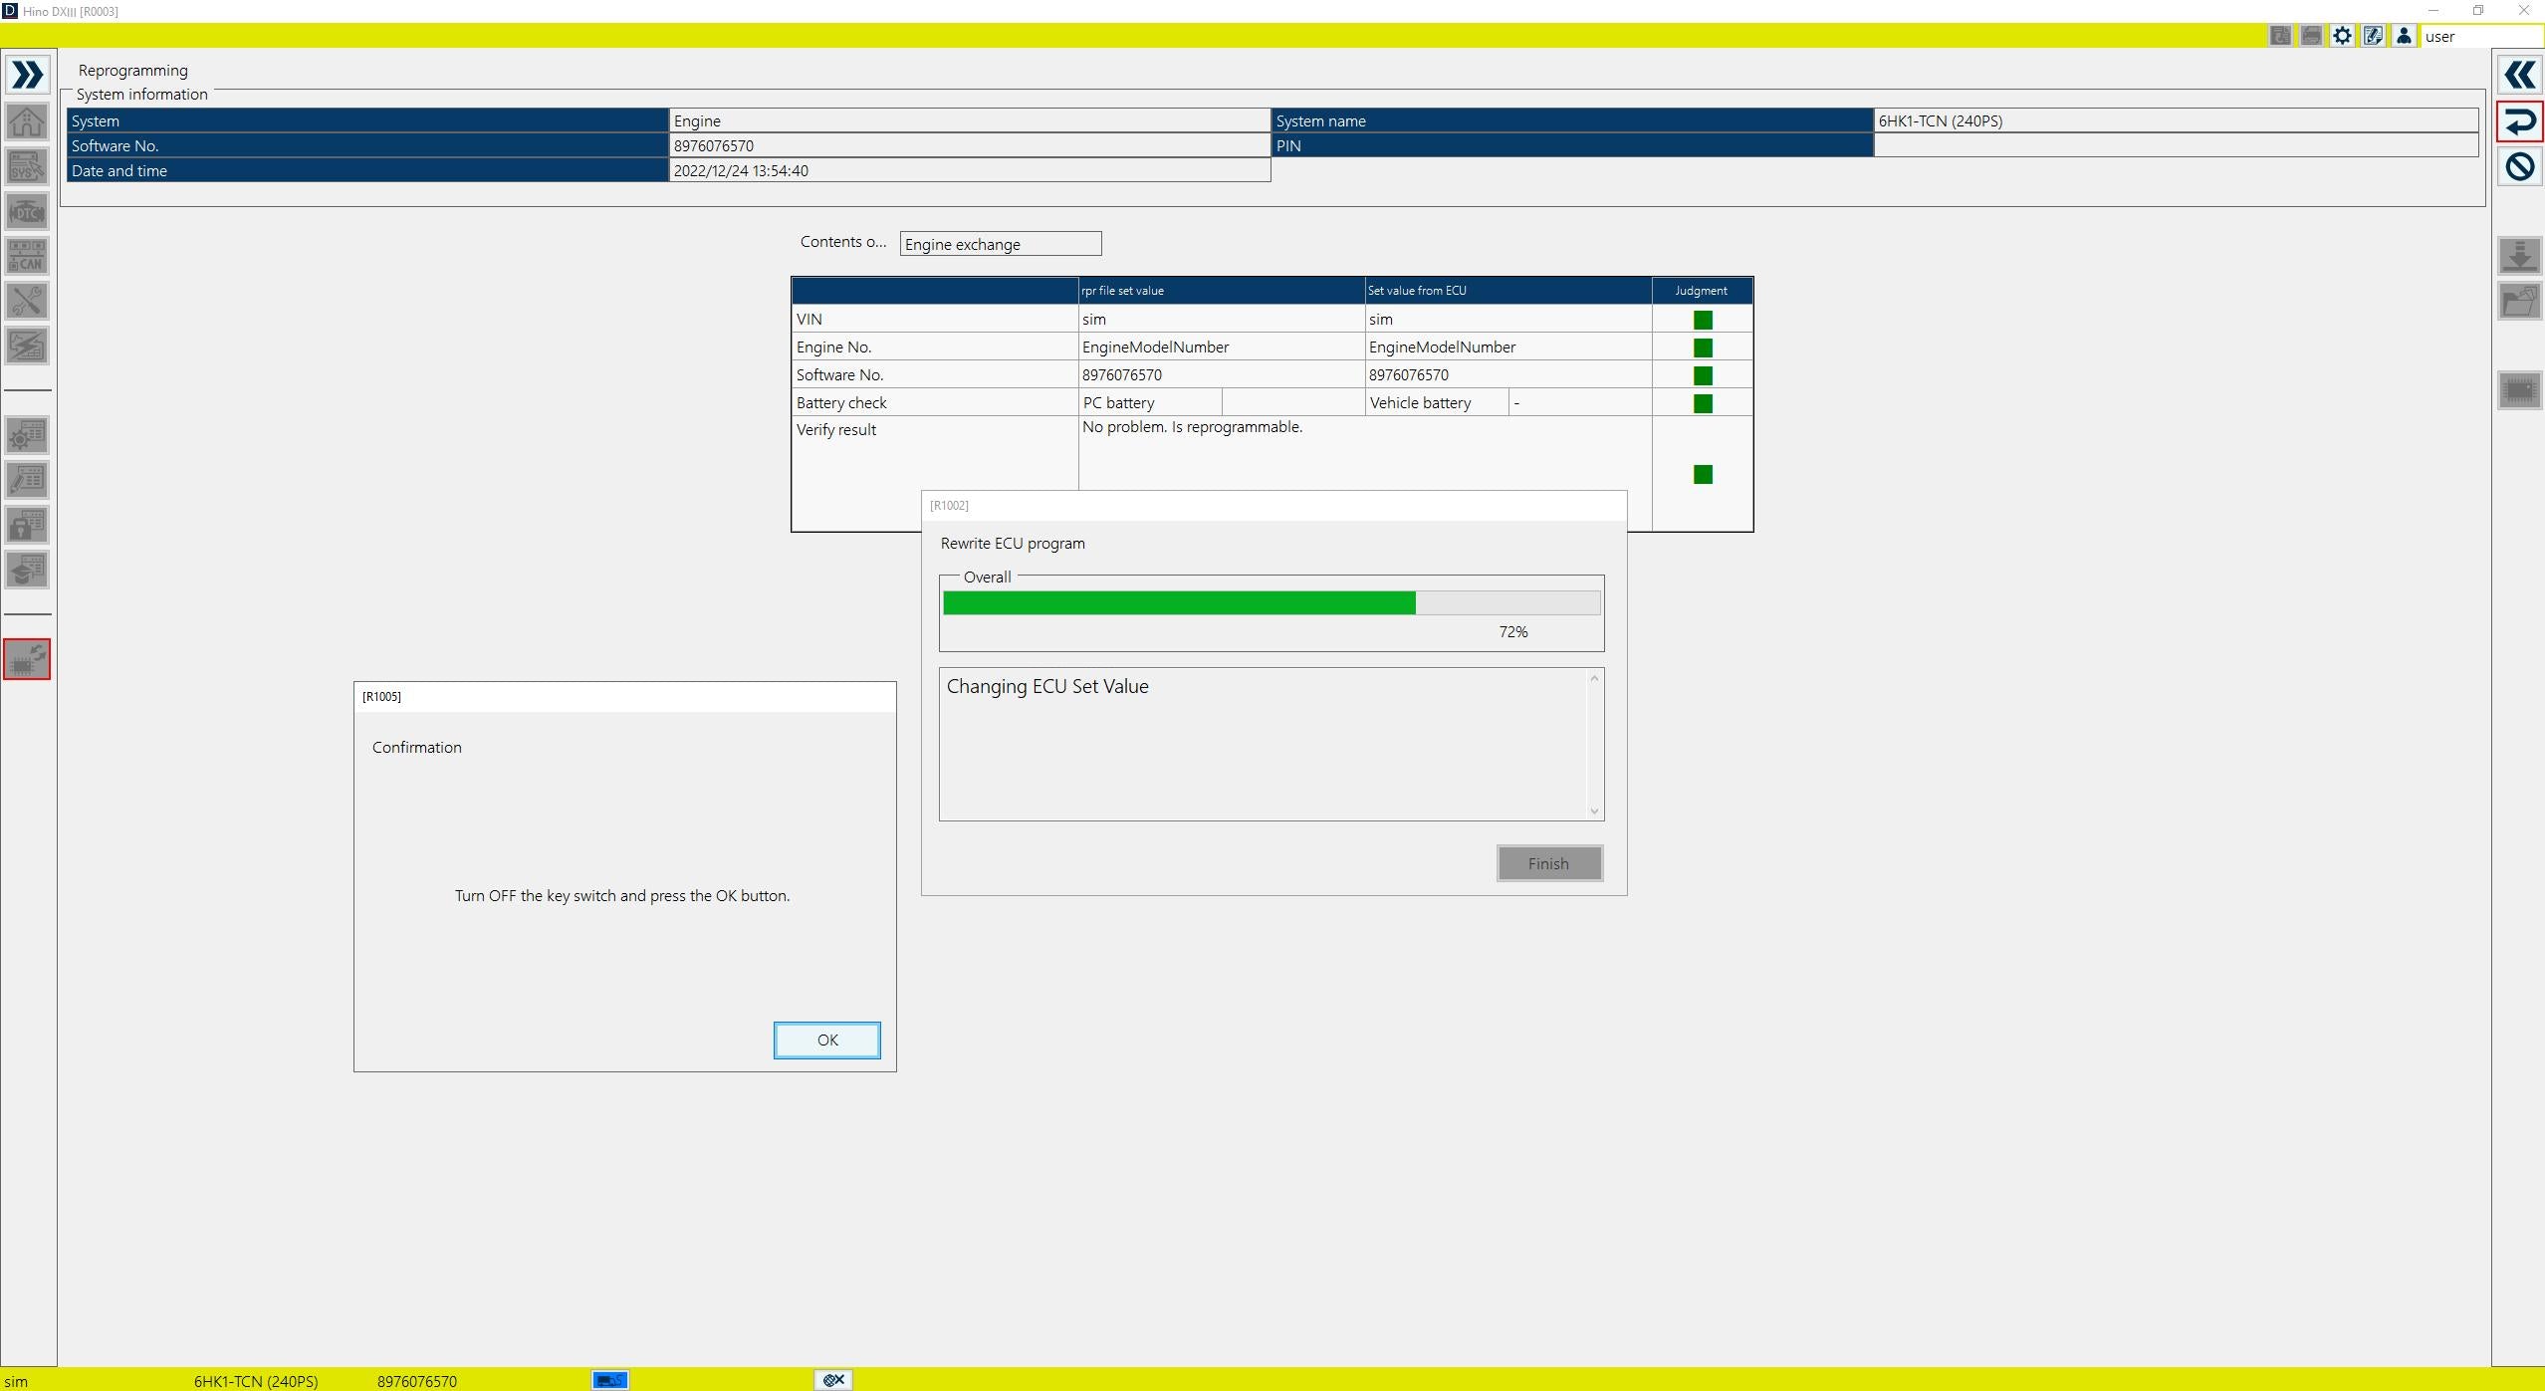Click the SYS system selection icon
The width and height of the screenshot is (2545, 1391).
click(27, 166)
